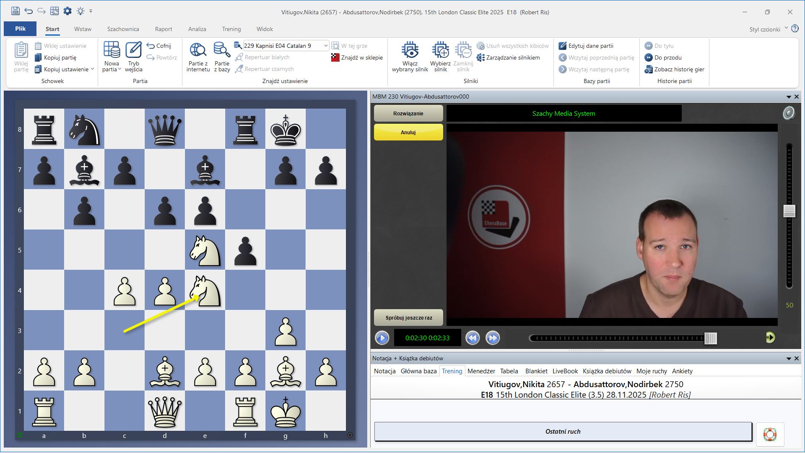Click Włącz wybrany silnik engine icon
This screenshot has width=805, height=453.
point(410,50)
